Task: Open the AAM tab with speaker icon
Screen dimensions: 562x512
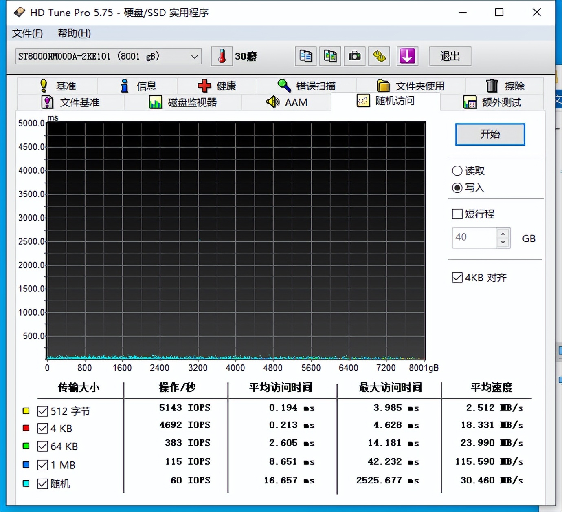Action: pos(287,102)
